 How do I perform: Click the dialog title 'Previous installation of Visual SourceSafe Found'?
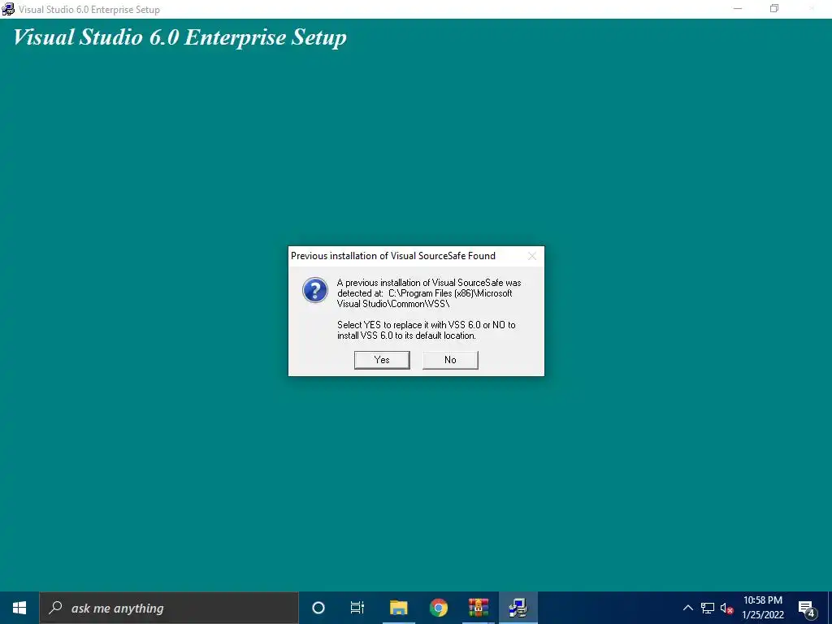393,256
